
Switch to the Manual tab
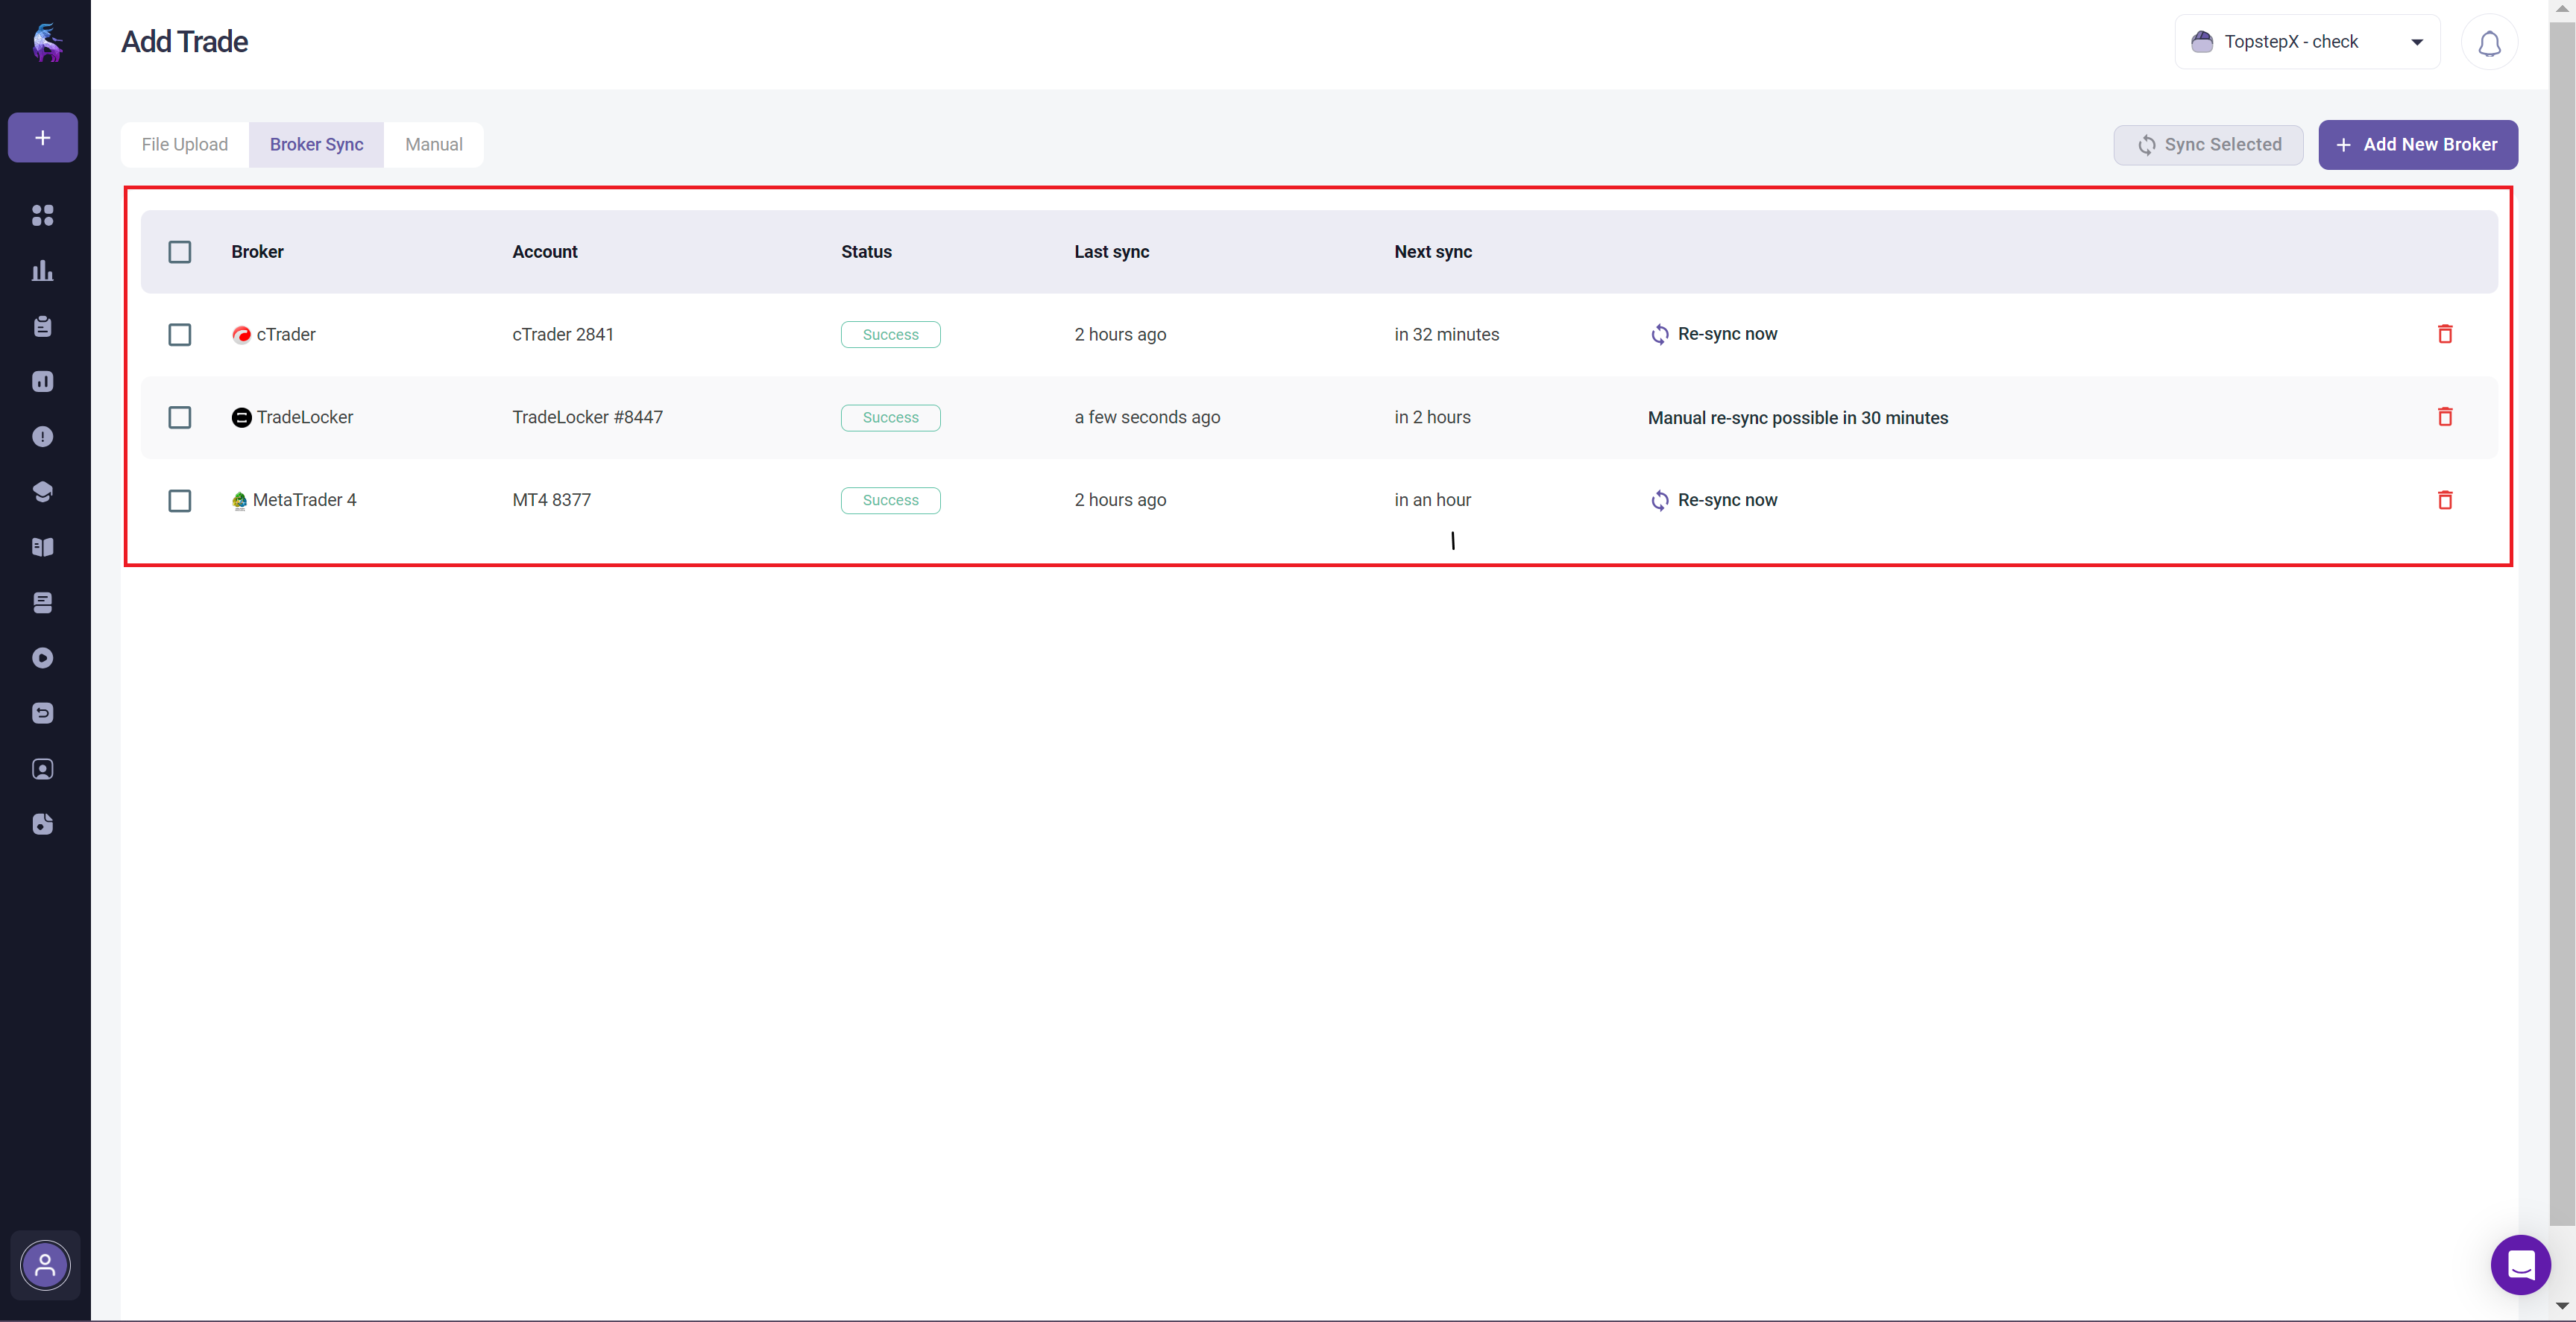coord(433,145)
